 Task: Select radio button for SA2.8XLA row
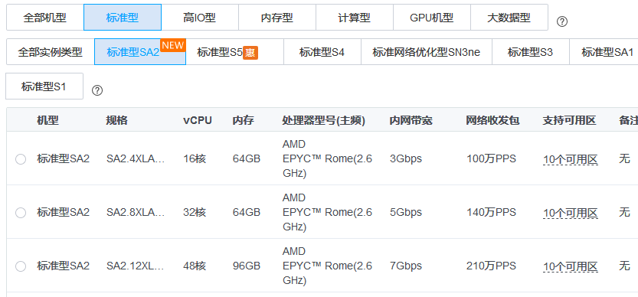coord(21,212)
